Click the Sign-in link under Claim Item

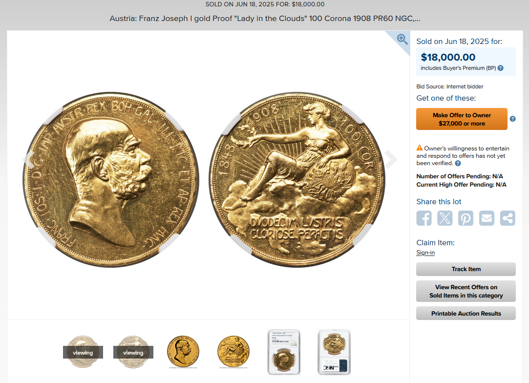(425, 253)
